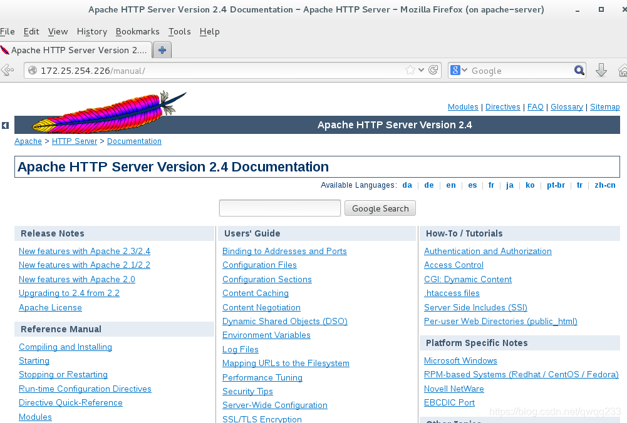Open New features with Apache 2.3/2.4

tap(85, 251)
